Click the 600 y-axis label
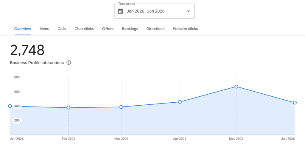Viewport: 305px width, 145px height. pyautogui.click(x=17, y=92)
